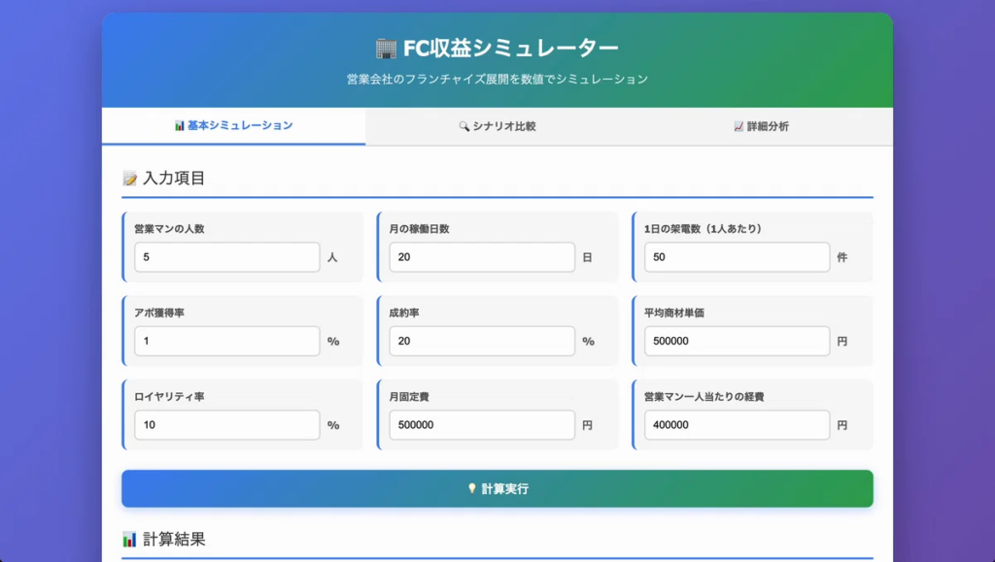Click the light bulb icon on 計算実行 button
This screenshot has height=562, width=995.
pyautogui.click(x=472, y=489)
